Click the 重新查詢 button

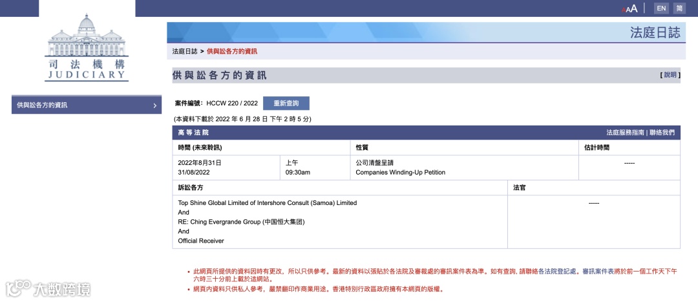coord(286,103)
